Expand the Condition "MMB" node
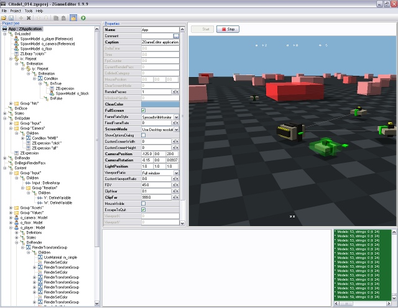This screenshot has width=398, height=308. (x=22, y=138)
